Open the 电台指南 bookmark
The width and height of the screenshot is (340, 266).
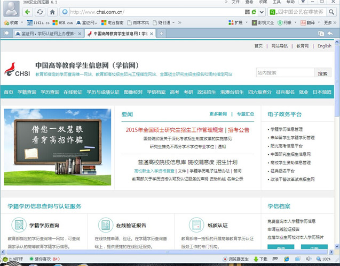(112, 22)
